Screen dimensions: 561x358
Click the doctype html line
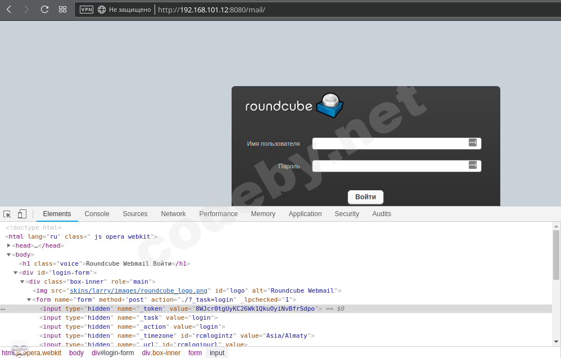[x=33, y=227]
